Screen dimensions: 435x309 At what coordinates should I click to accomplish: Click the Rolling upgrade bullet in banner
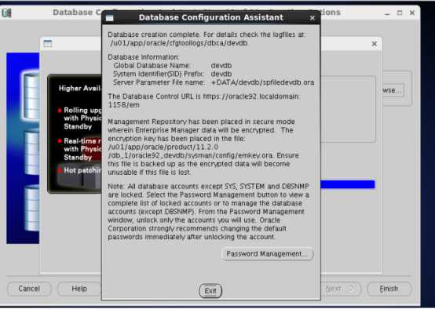pyautogui.click(x=80, y=118)
